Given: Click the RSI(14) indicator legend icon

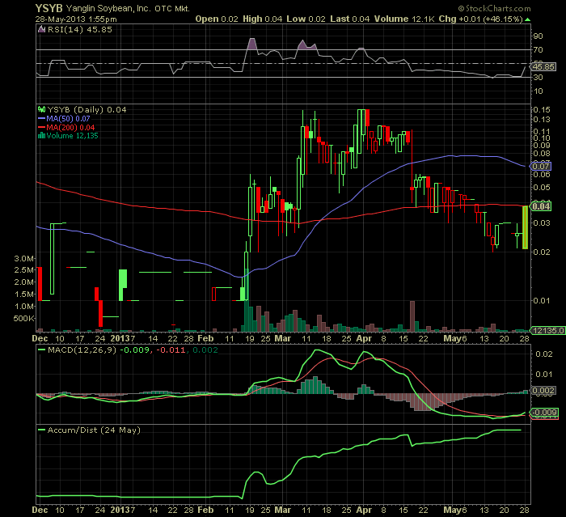Looking at the screenshot, I should pos(41,30).
